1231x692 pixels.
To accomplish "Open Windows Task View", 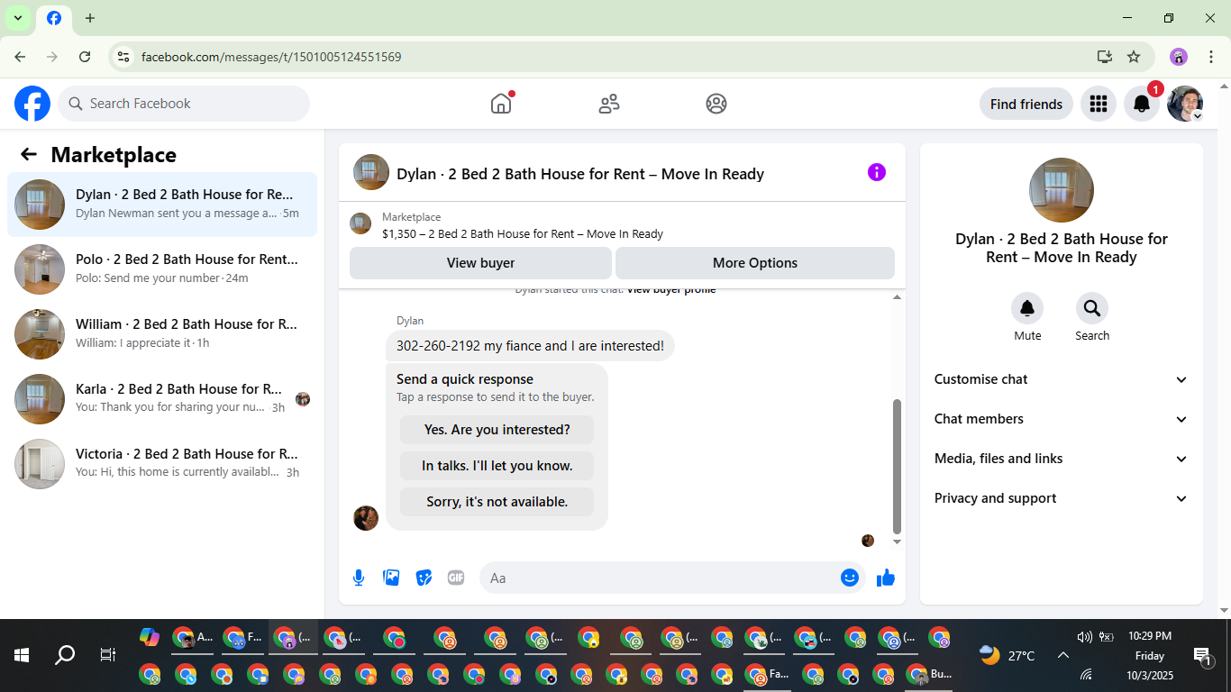I will click(108, 655).
